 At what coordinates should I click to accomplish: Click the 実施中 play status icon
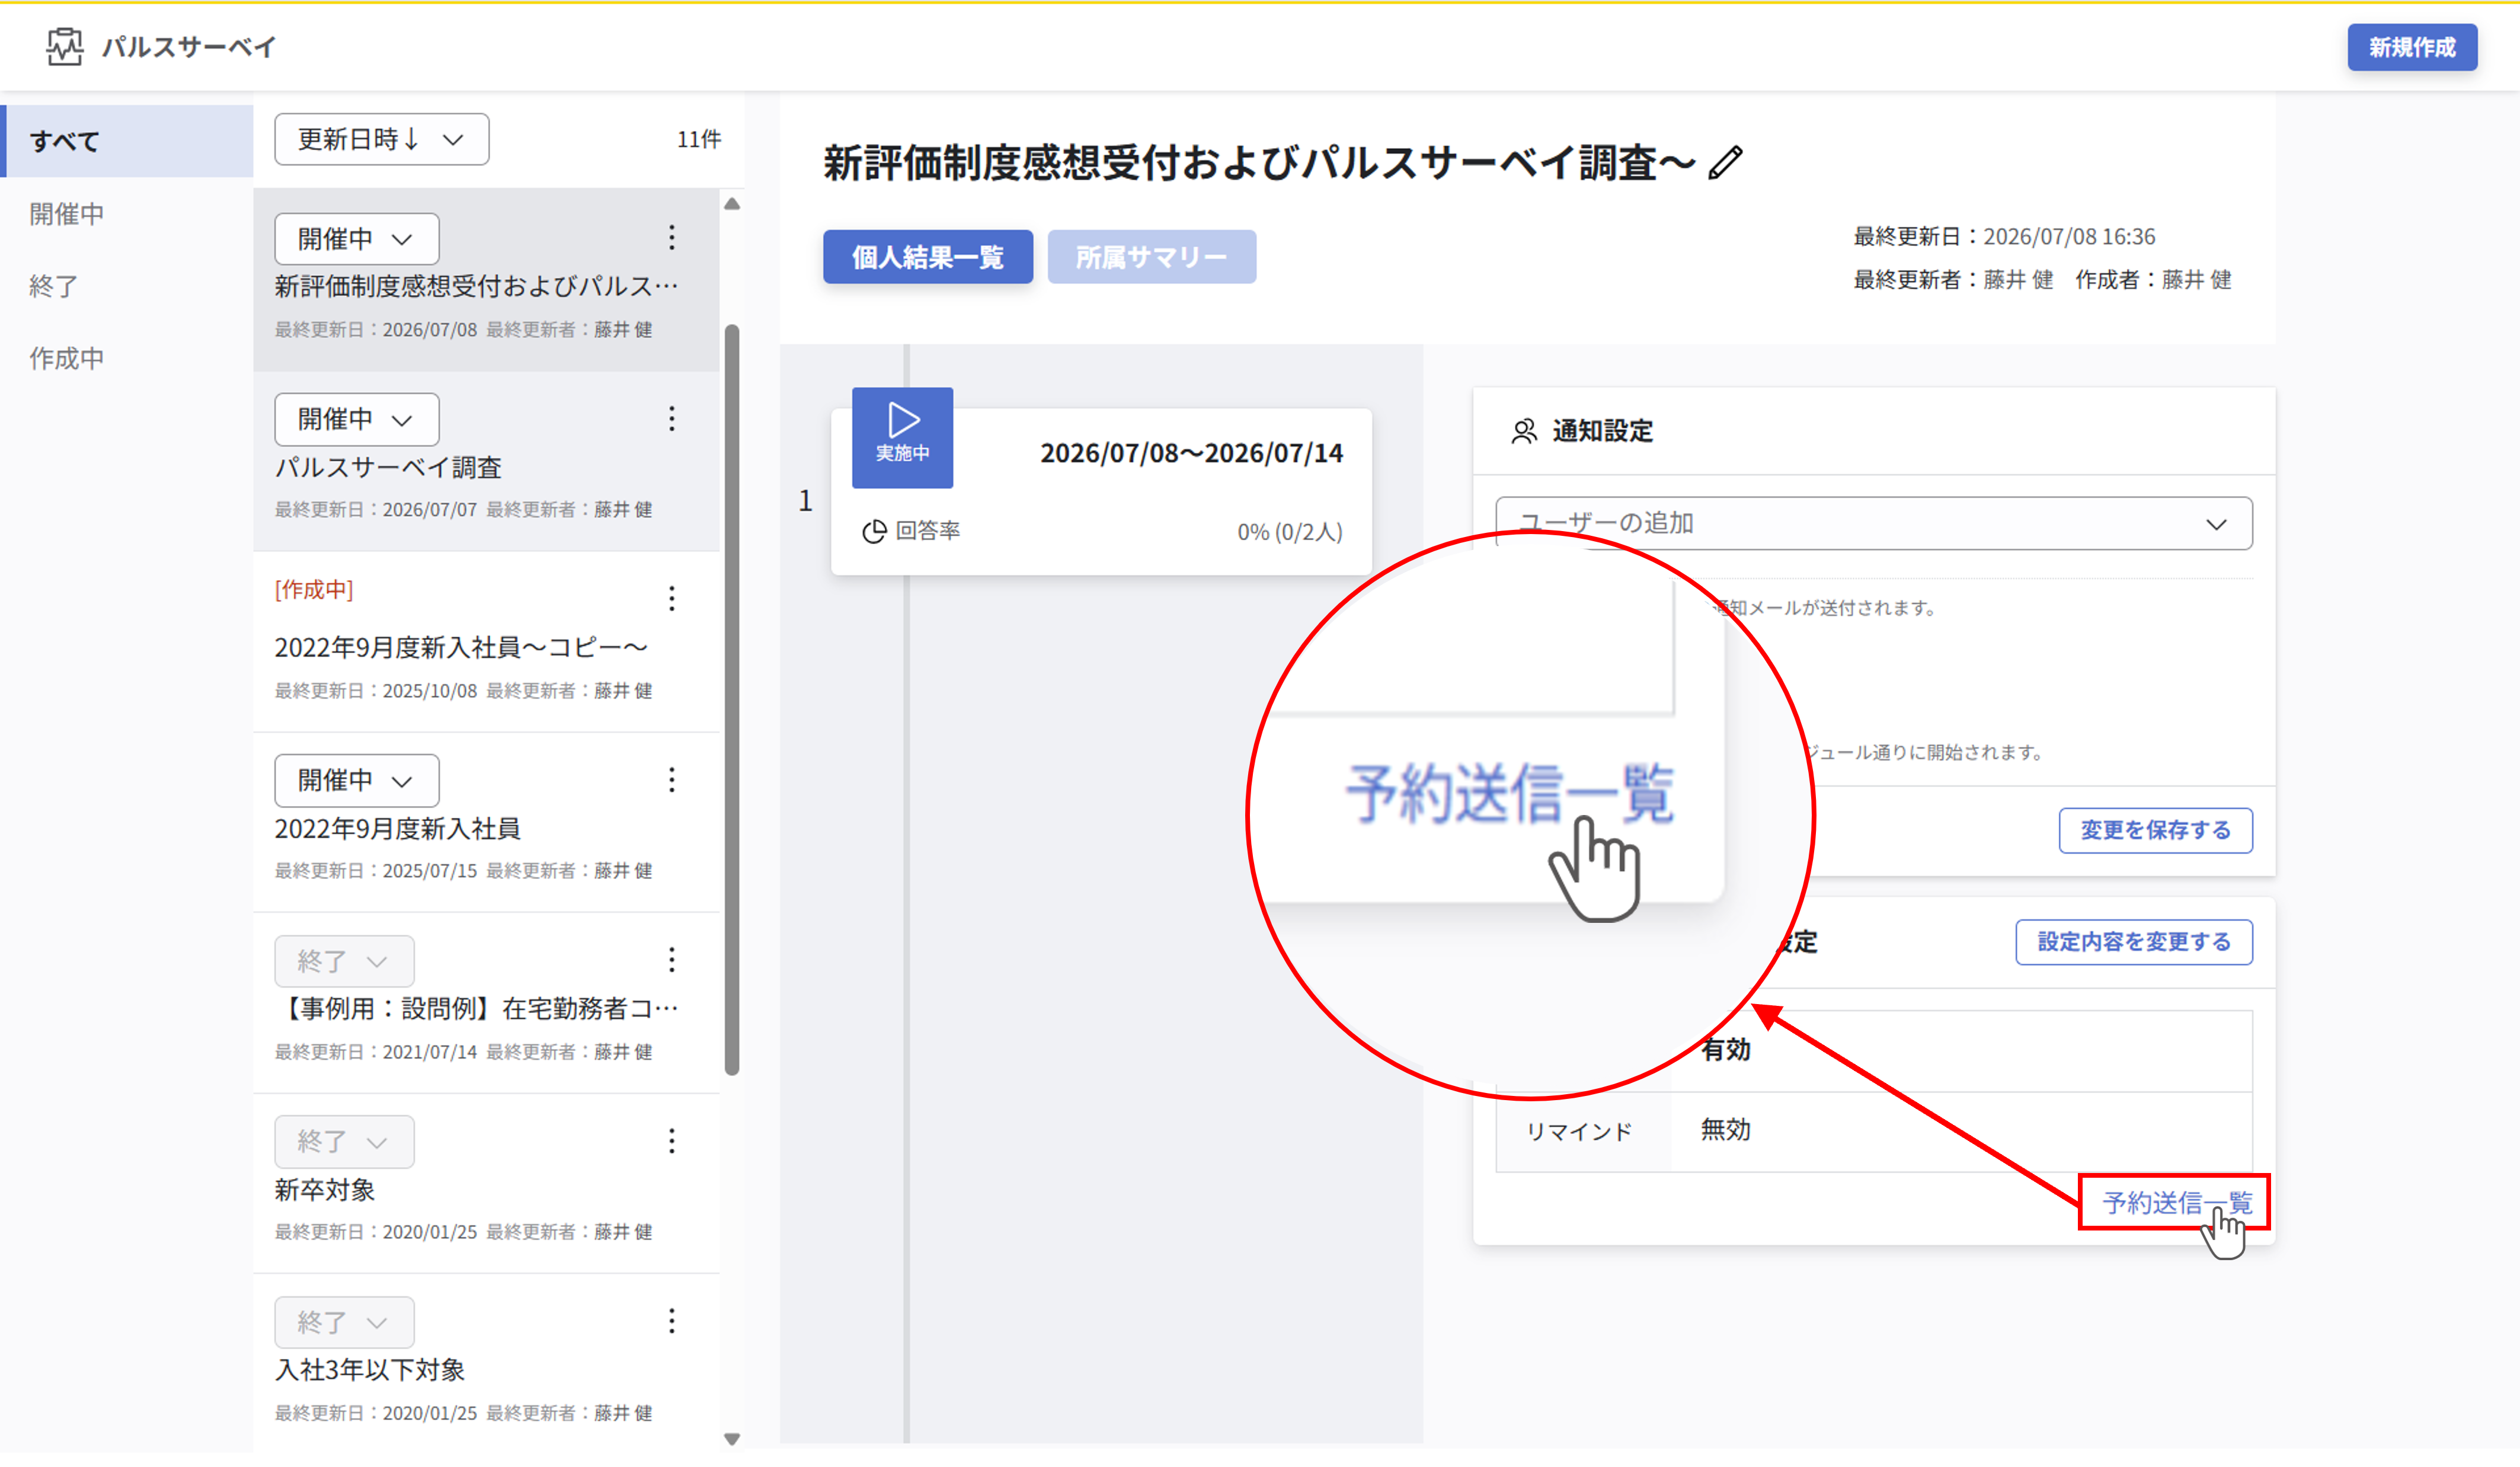click(902, 437)
